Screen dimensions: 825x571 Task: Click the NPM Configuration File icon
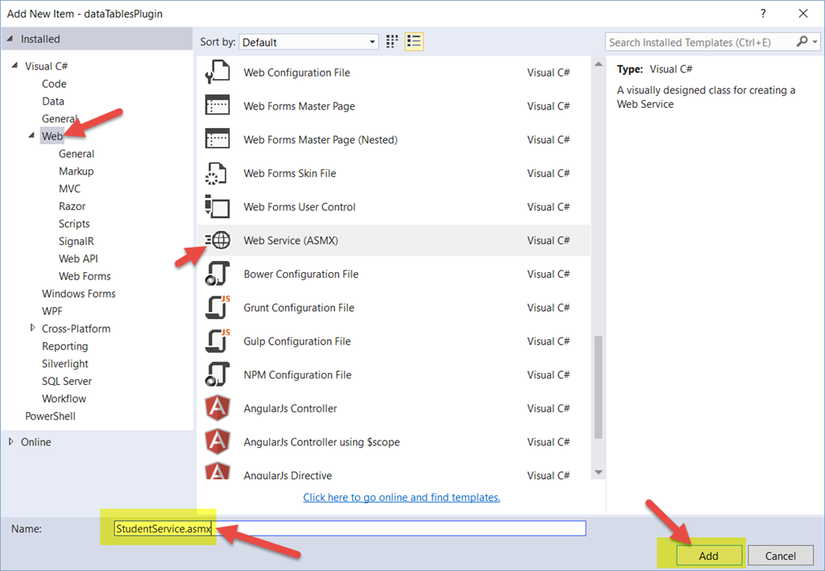(218, 374)
